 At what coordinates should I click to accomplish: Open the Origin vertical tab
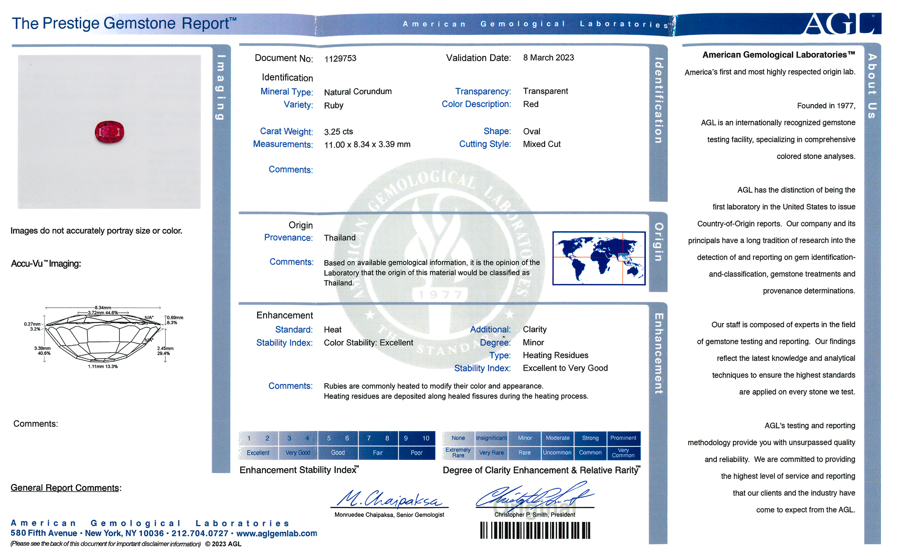[659, 242]
